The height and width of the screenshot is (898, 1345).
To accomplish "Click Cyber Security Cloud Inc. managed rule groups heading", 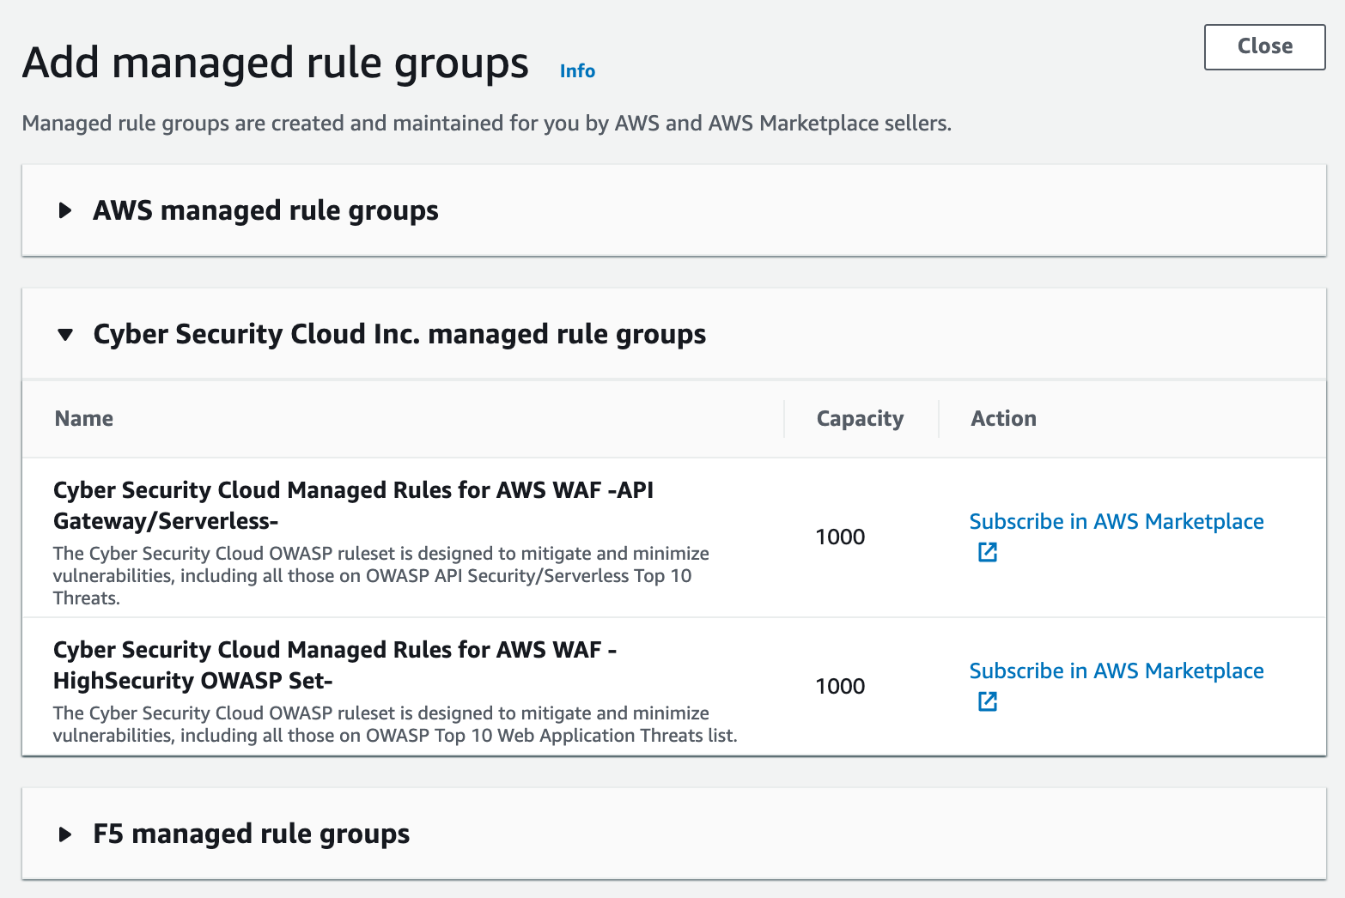I will pos(399,334).
